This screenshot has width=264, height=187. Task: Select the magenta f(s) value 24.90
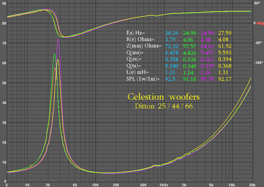click(207, 33)
